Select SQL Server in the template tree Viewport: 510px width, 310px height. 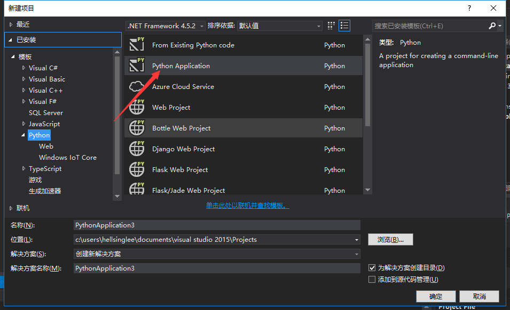tap(46, 113)
